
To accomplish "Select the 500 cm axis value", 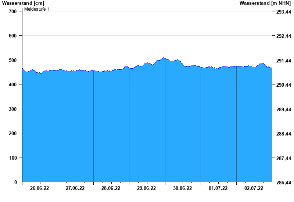I will [13, 60].
